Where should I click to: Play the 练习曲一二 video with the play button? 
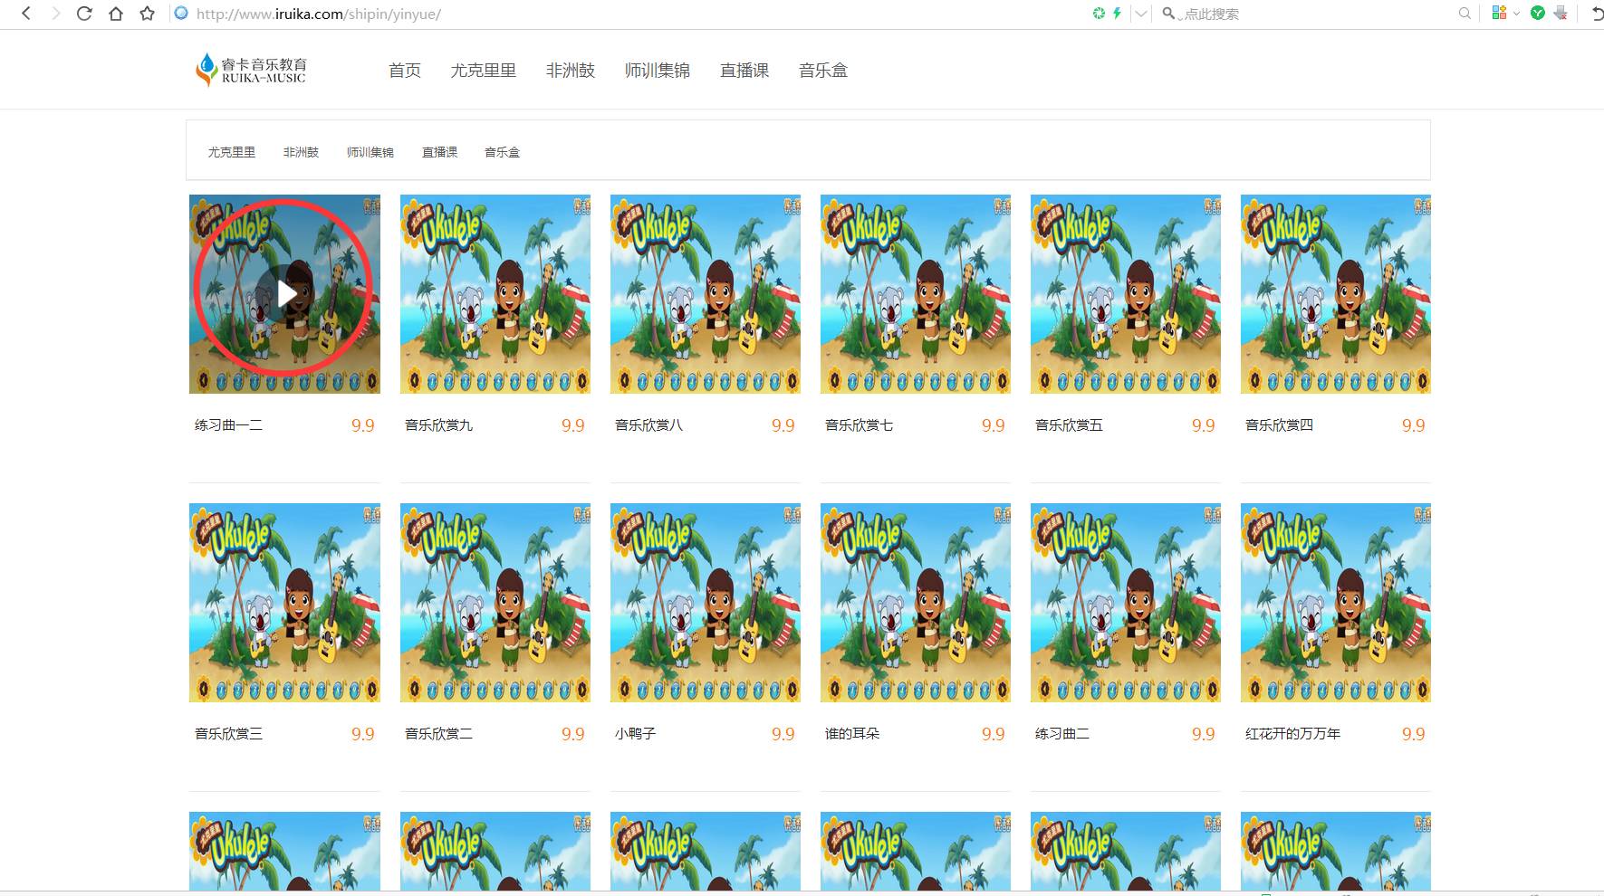point(285,293)
